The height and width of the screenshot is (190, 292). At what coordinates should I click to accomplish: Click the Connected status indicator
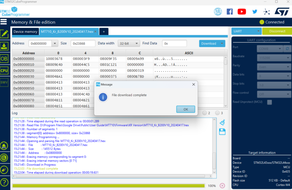click(272, 22)
